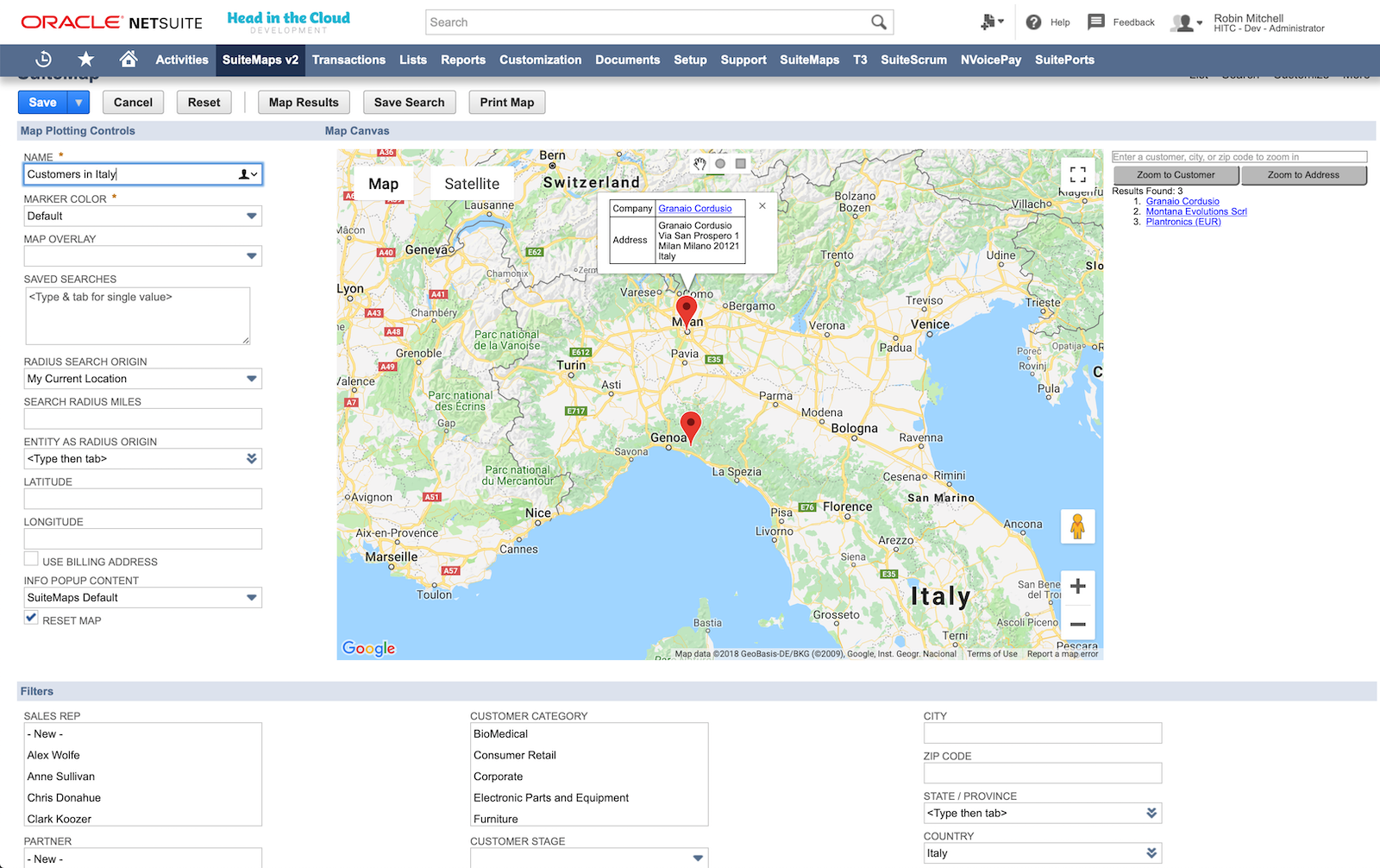This screenshot has width=1380, height=868.
Task: Click the City filter field
Action: (1043, 733)
